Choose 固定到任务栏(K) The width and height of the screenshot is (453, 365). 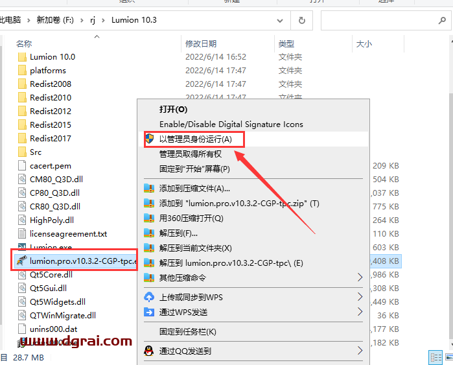(x=188, y=331)
